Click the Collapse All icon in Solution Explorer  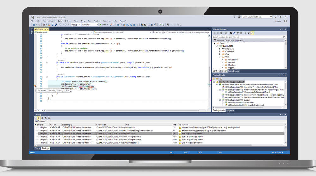(x=238, y=33)
